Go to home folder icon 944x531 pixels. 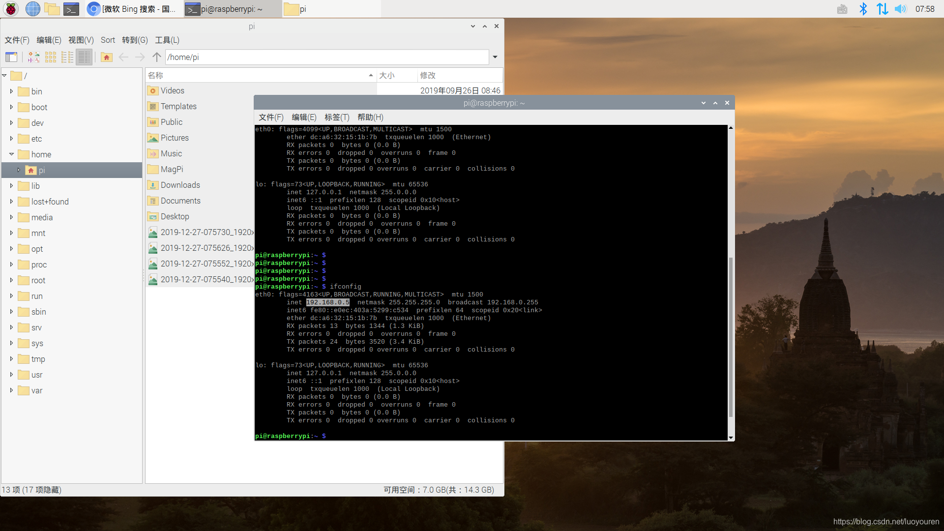pos(107,57)
